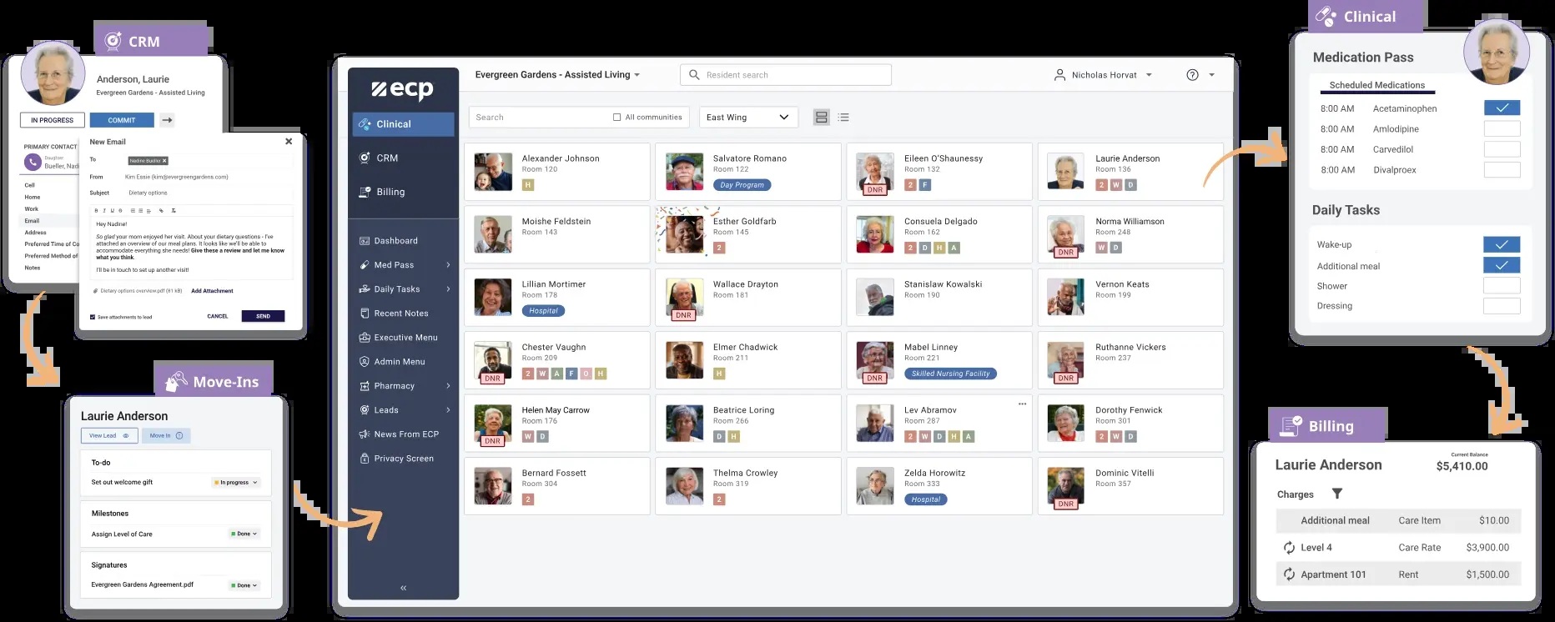The image size is (1555, 622).
Task: Click the Clinical sidebar icon
Action: point(365,124)
